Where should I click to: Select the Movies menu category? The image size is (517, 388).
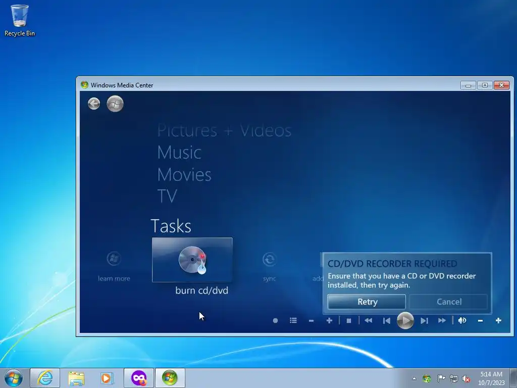184,174
